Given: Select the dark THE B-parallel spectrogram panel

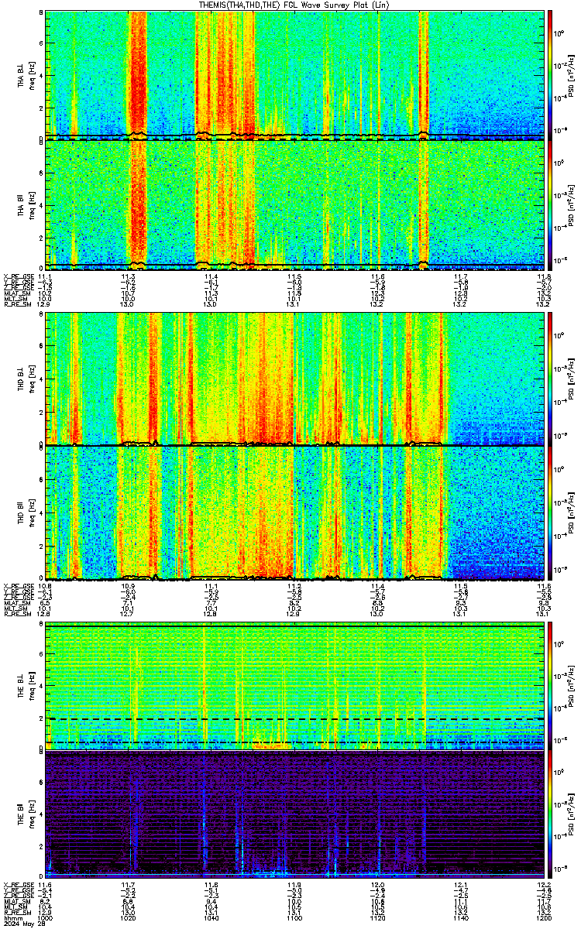Looking at the screenshot, I should (294, 814).
